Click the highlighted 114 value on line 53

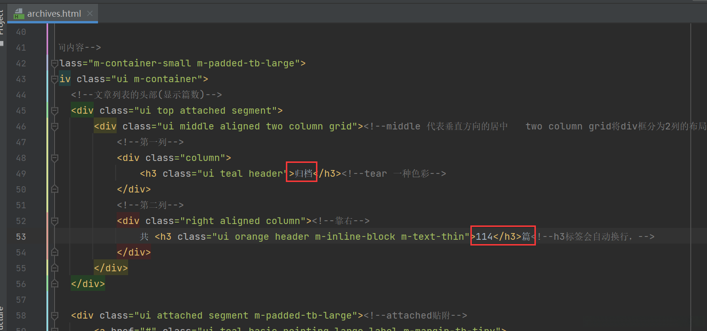pyautogui.click(x=483, y=236)
